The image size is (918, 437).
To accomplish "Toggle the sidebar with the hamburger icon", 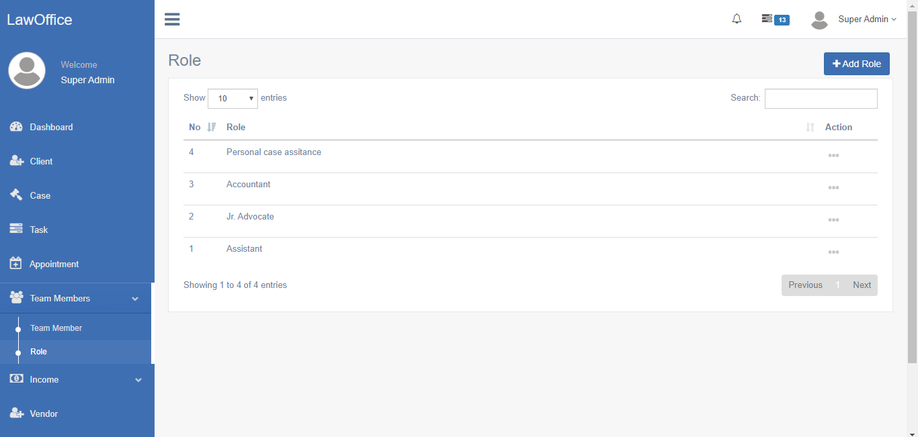I will (x=172, y=19).
